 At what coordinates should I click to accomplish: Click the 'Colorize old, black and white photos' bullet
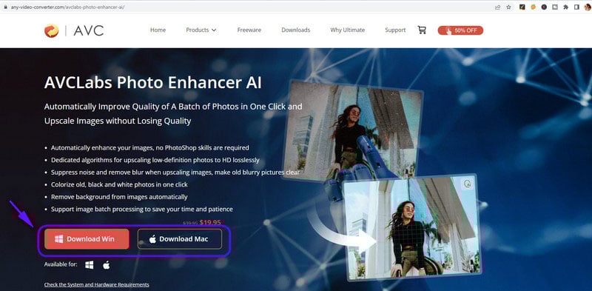click(119, 185)
